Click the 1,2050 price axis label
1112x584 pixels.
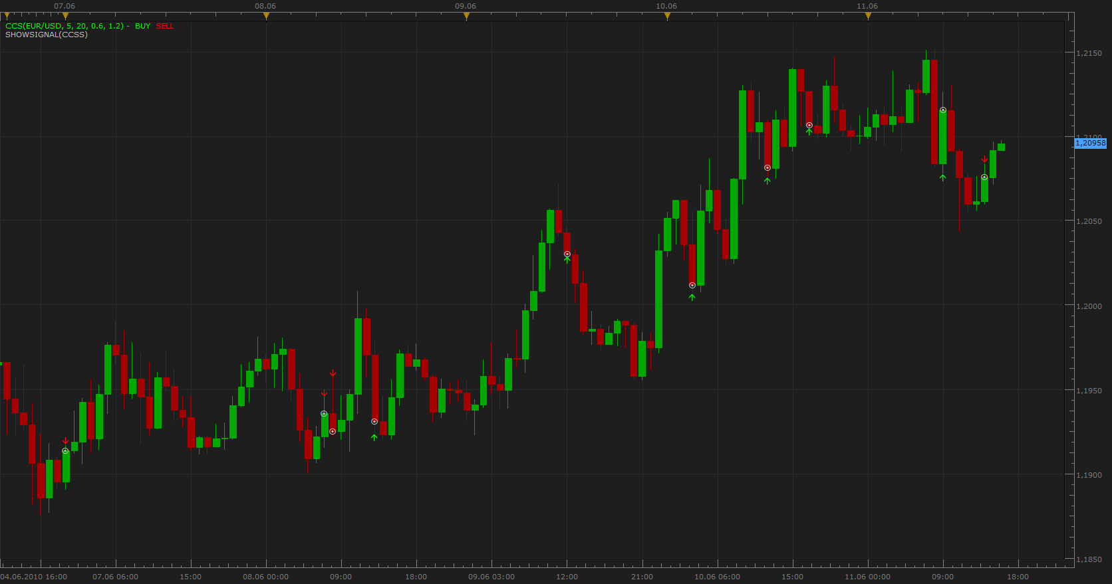click(x=1089, y=221)
